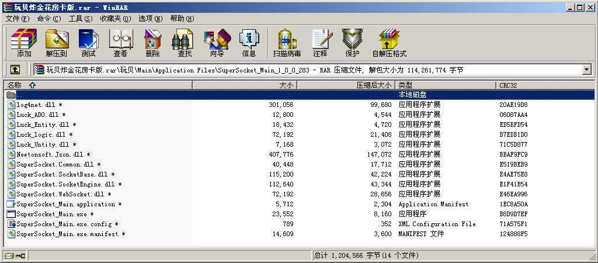598x263 pixels.
Task: Click the CRC32 value 124888F5
Action: coord(513,234)
